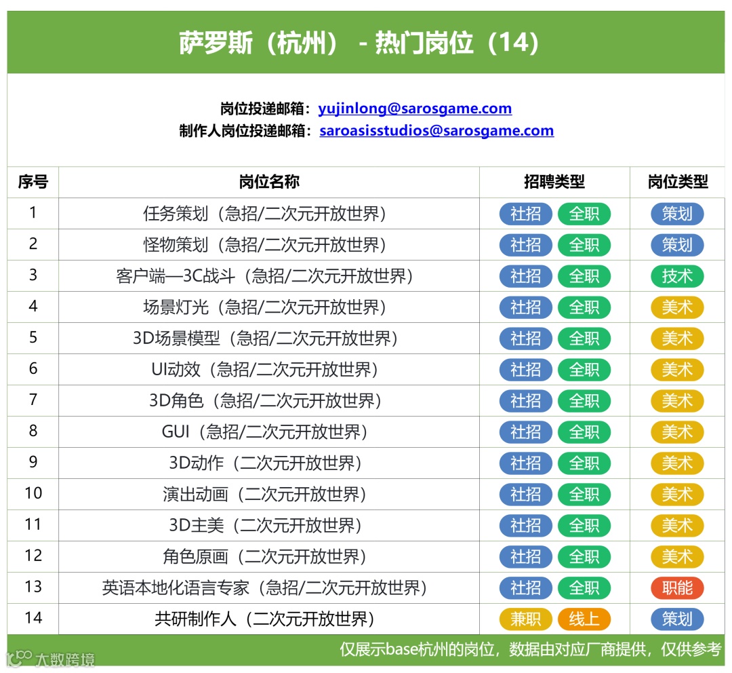Image resolution: width=732 pixels, height=673 pixels.
Task: Click the 社招 tag in the 角色原画 row
Action: pyautogui.click(x=526, y=556)
